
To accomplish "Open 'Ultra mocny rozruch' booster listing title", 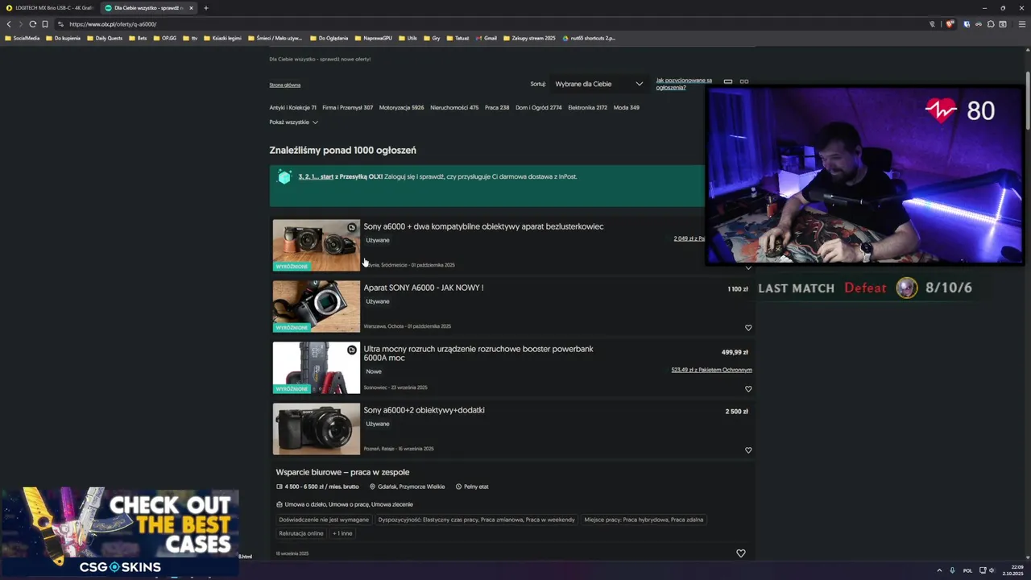I will click(478, 353).
